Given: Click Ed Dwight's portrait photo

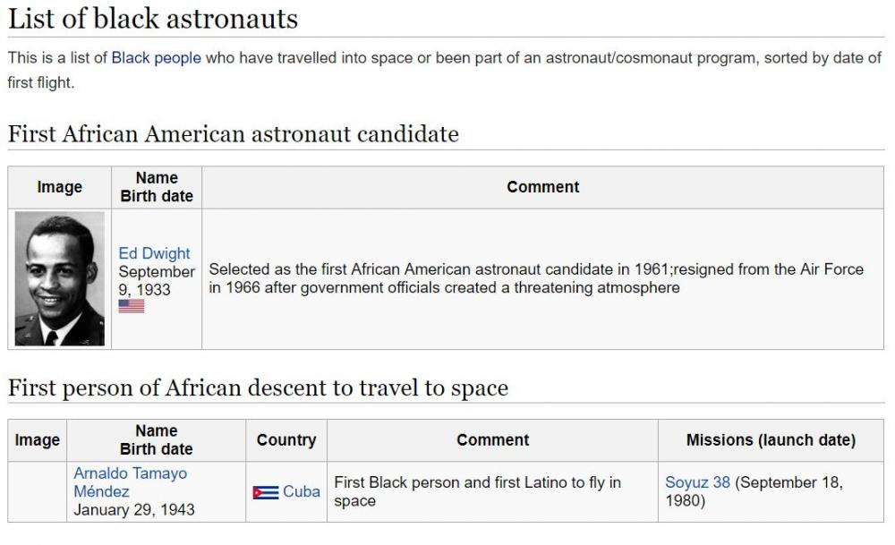Looking at the screenshot, I should point(59,279).
